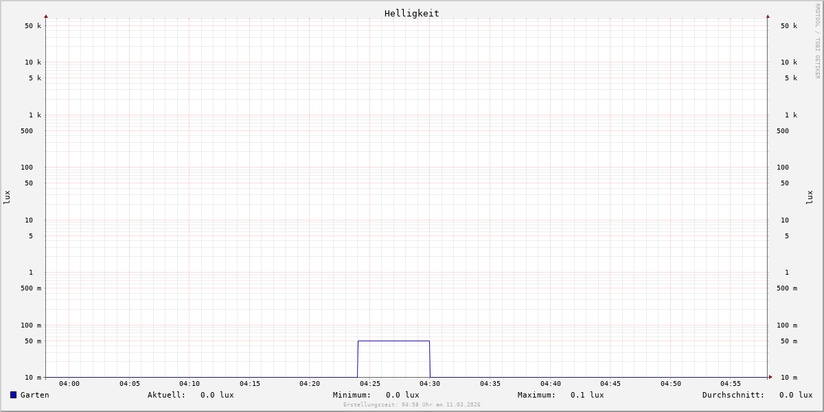
Task: Click the Maximum value 0.1 lux
Action: coord(587,395)
